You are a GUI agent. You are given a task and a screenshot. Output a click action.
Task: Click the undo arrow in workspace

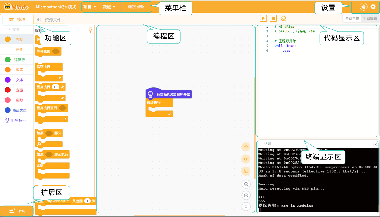point(246,147)
